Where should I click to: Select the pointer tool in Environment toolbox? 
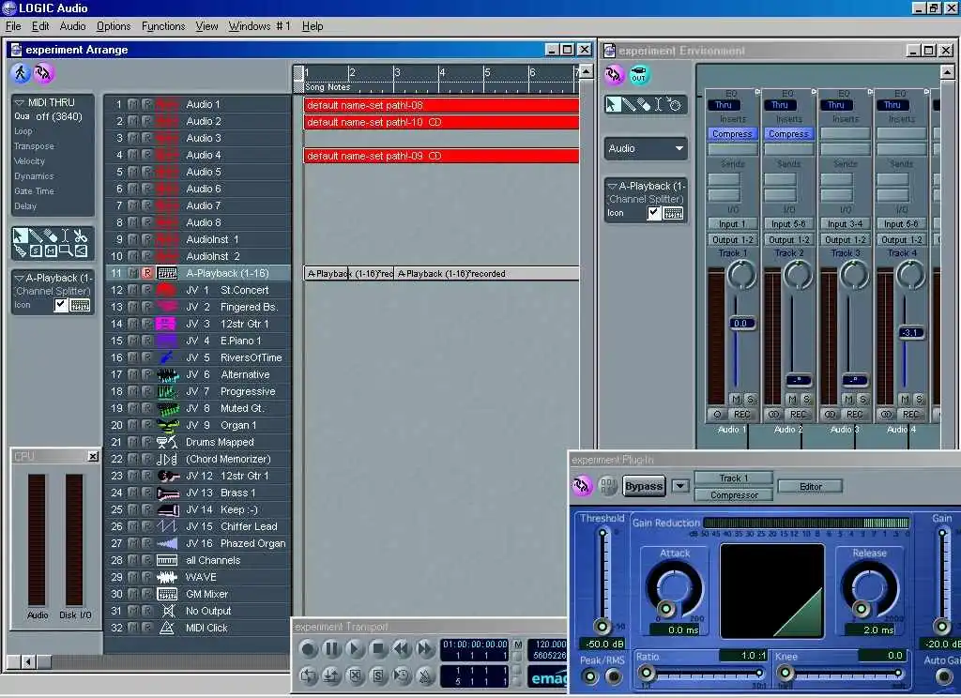tap(613, 104)
